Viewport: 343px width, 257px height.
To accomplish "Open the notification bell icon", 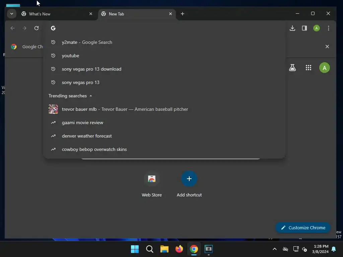I will point(334,249).
